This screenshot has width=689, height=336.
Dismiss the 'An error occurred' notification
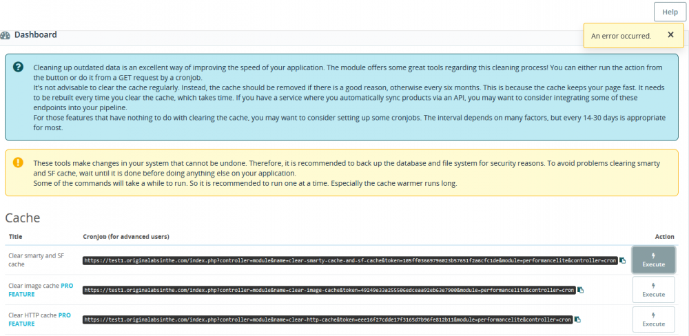[670, 34]
